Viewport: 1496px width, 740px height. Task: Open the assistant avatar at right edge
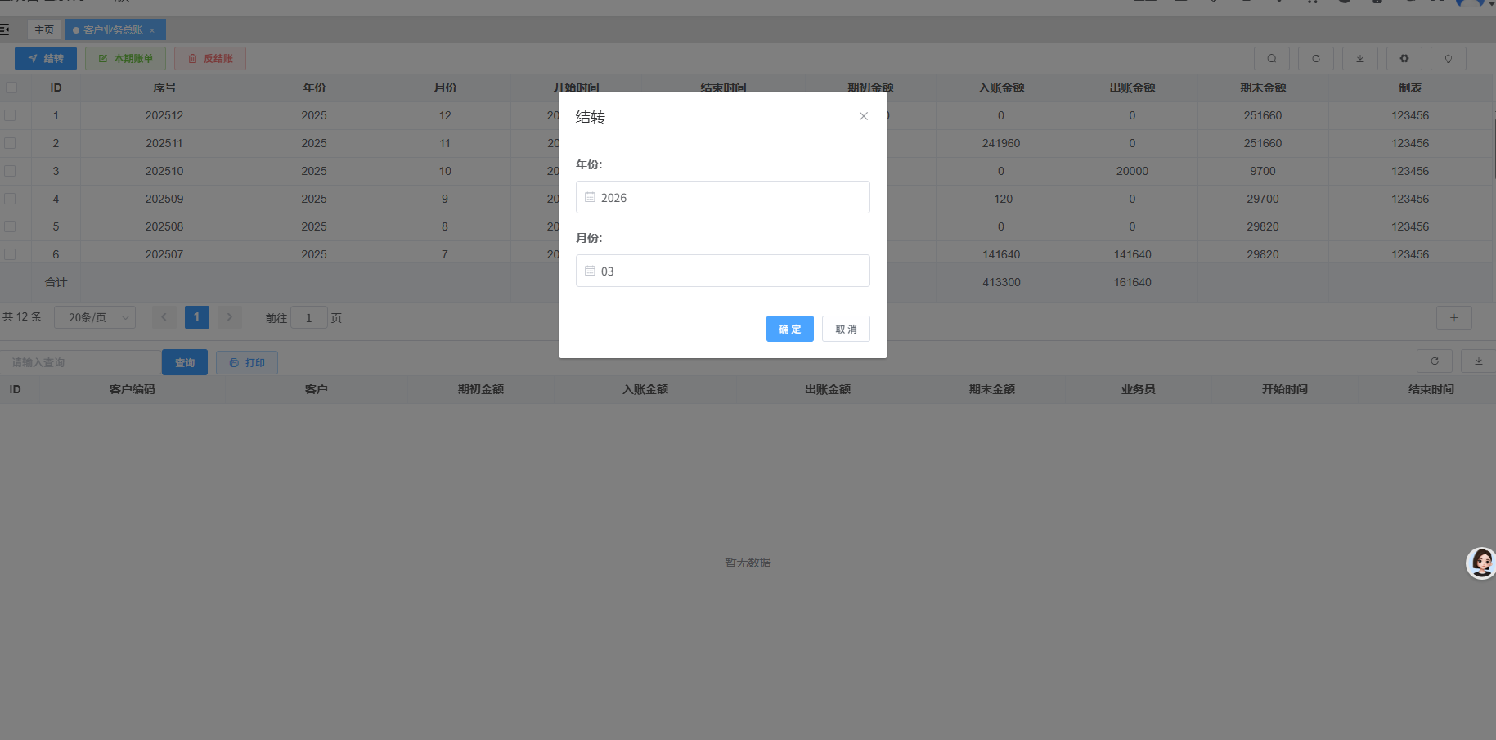[x=1480, y=563]
